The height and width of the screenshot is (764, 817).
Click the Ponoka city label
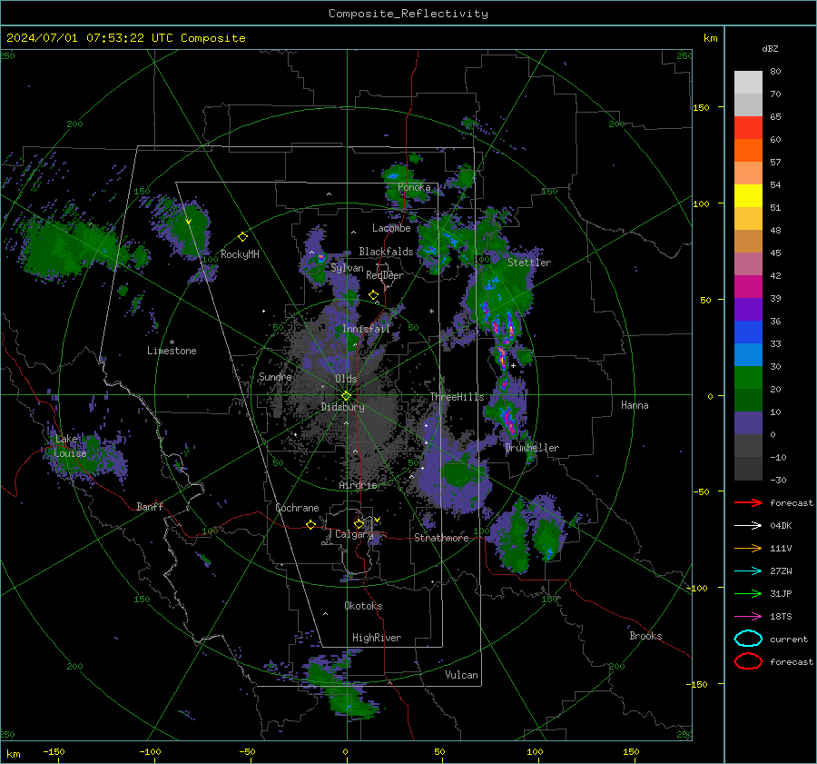tap(414, 187)
